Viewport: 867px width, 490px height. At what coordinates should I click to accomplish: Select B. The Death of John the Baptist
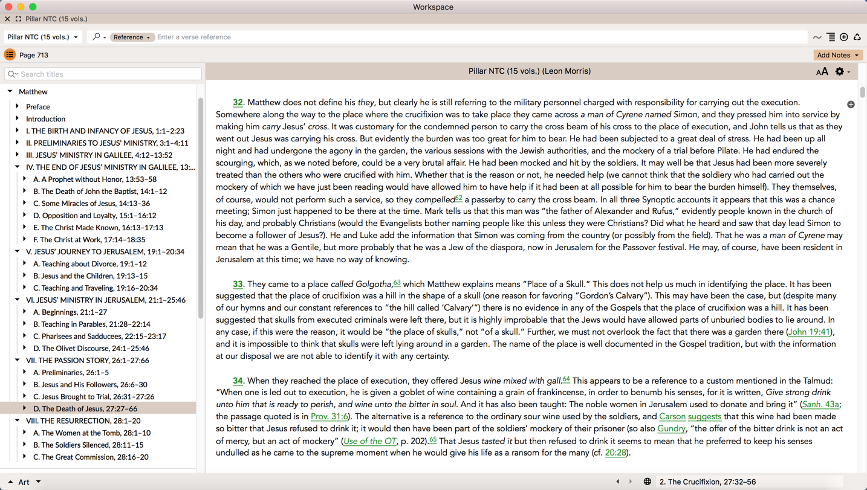(100, 191)
